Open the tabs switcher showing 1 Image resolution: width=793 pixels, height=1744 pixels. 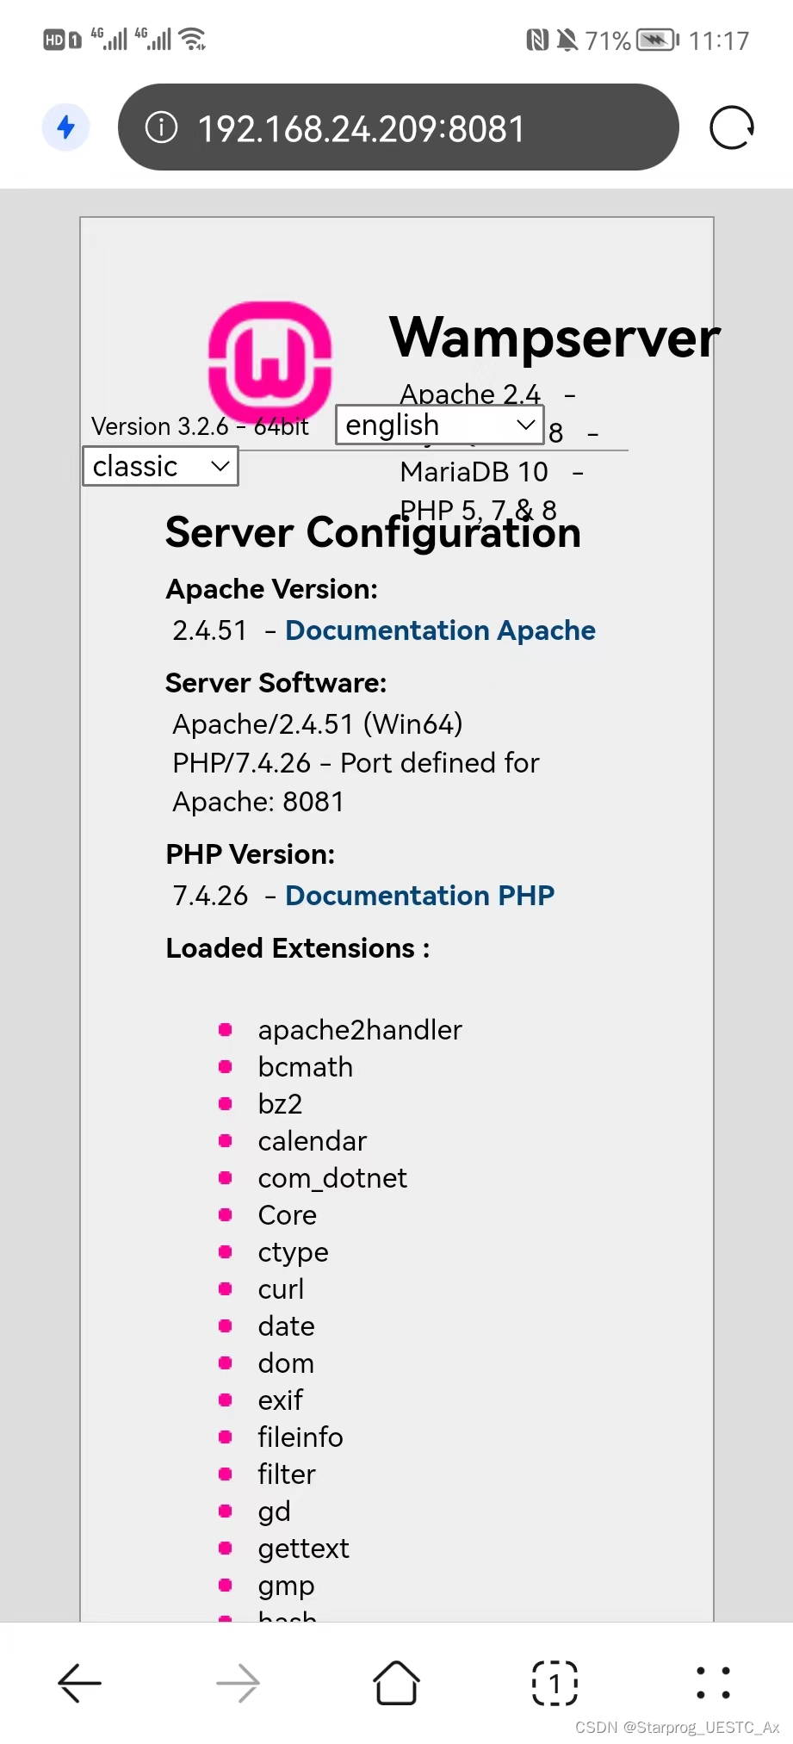[x=554, y=1683]
